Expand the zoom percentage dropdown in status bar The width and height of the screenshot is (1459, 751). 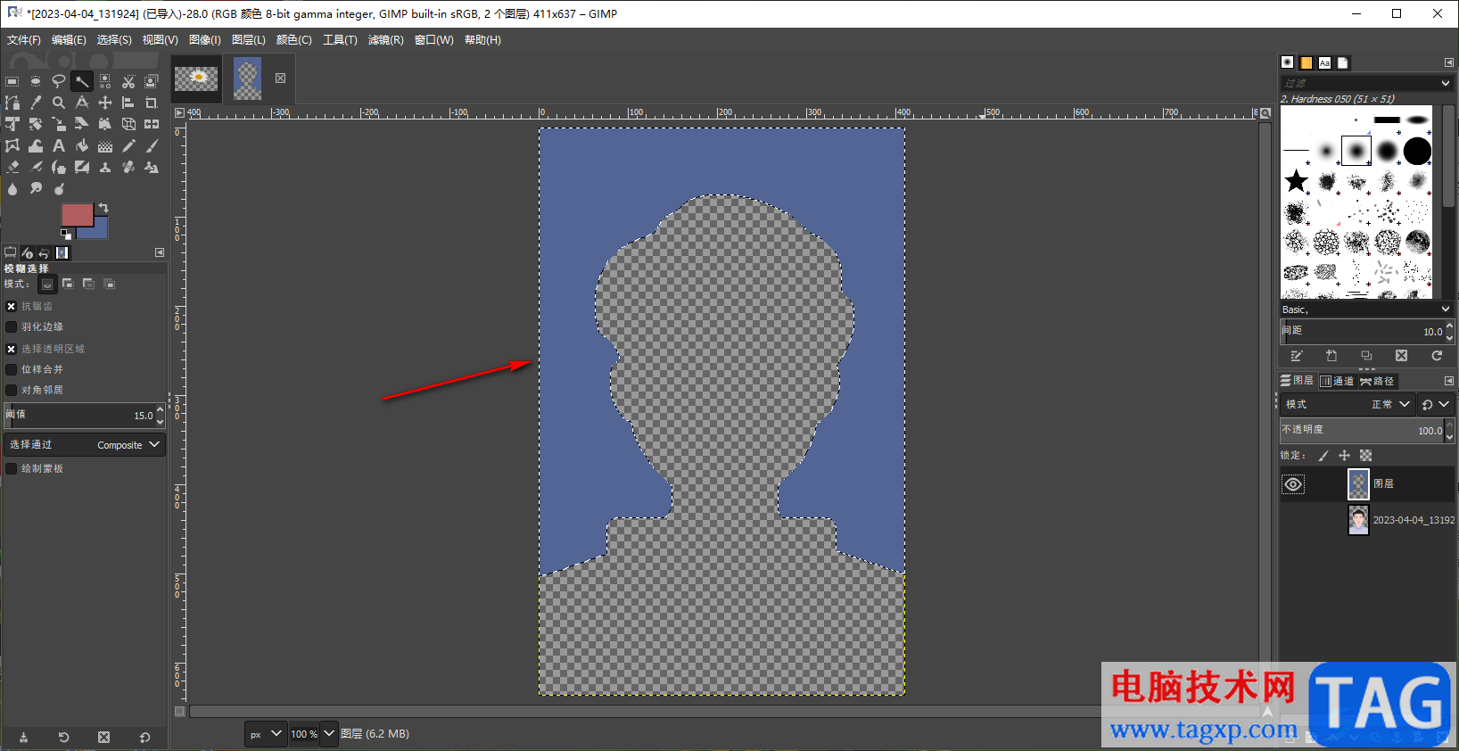point(329,734)
